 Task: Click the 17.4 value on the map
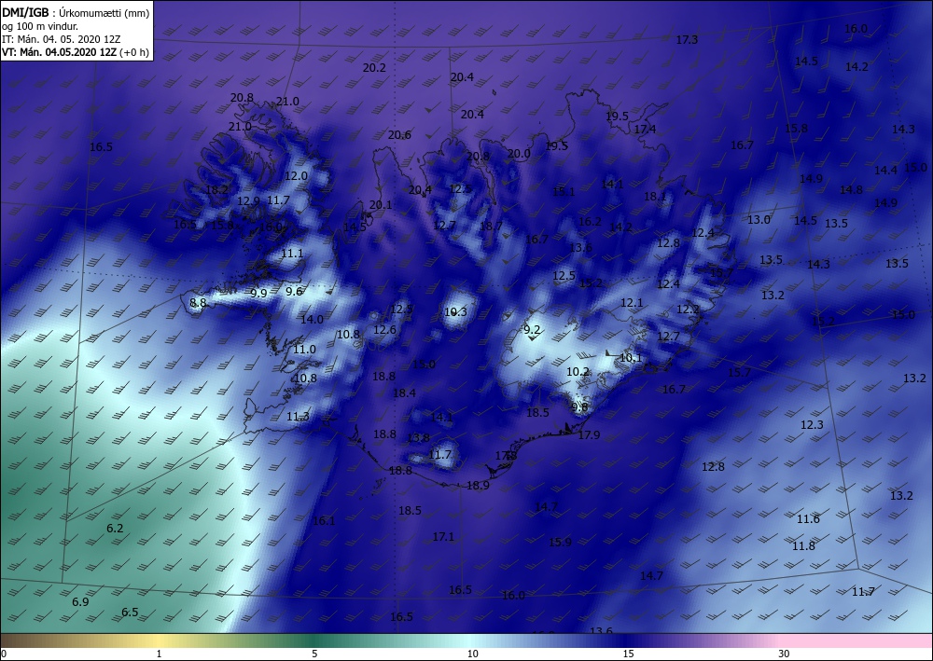[645, 129]
